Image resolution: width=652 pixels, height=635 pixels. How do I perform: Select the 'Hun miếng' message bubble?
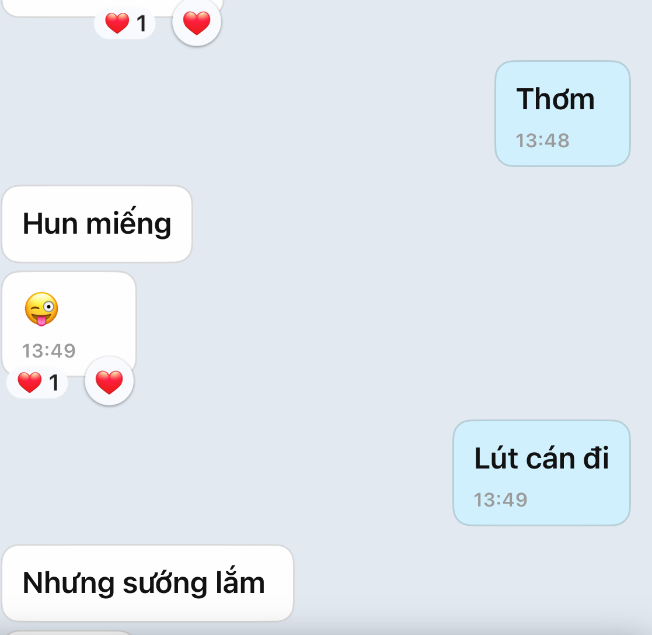(97, 224)
